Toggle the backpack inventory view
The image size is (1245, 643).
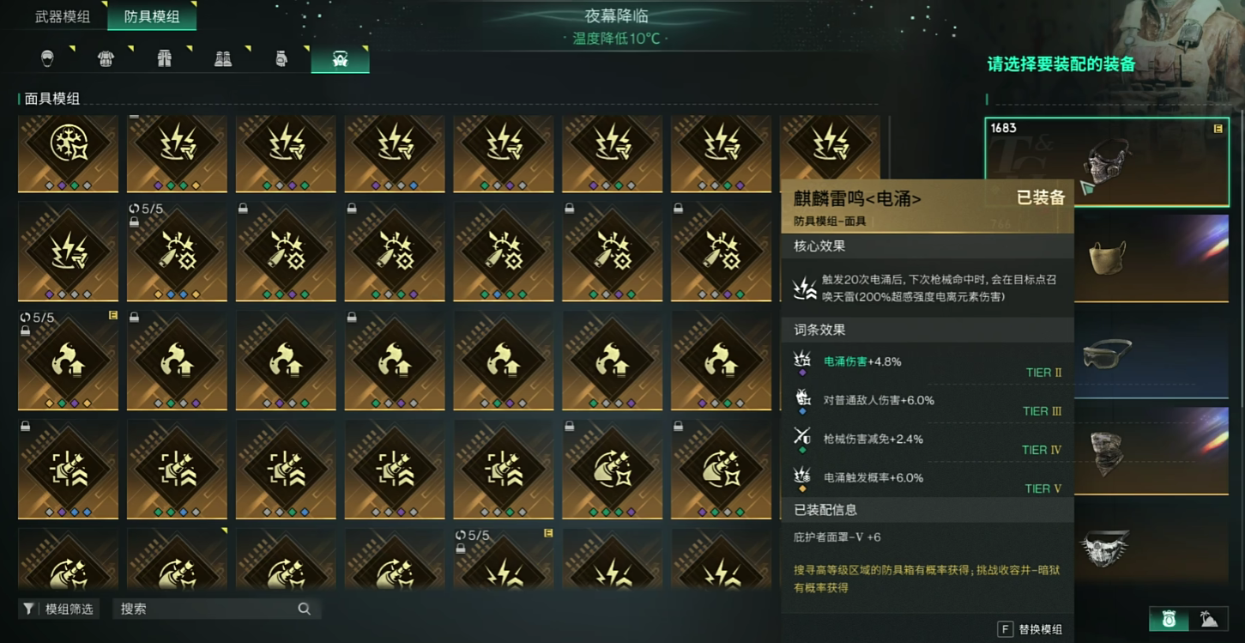click(1169, 618)
